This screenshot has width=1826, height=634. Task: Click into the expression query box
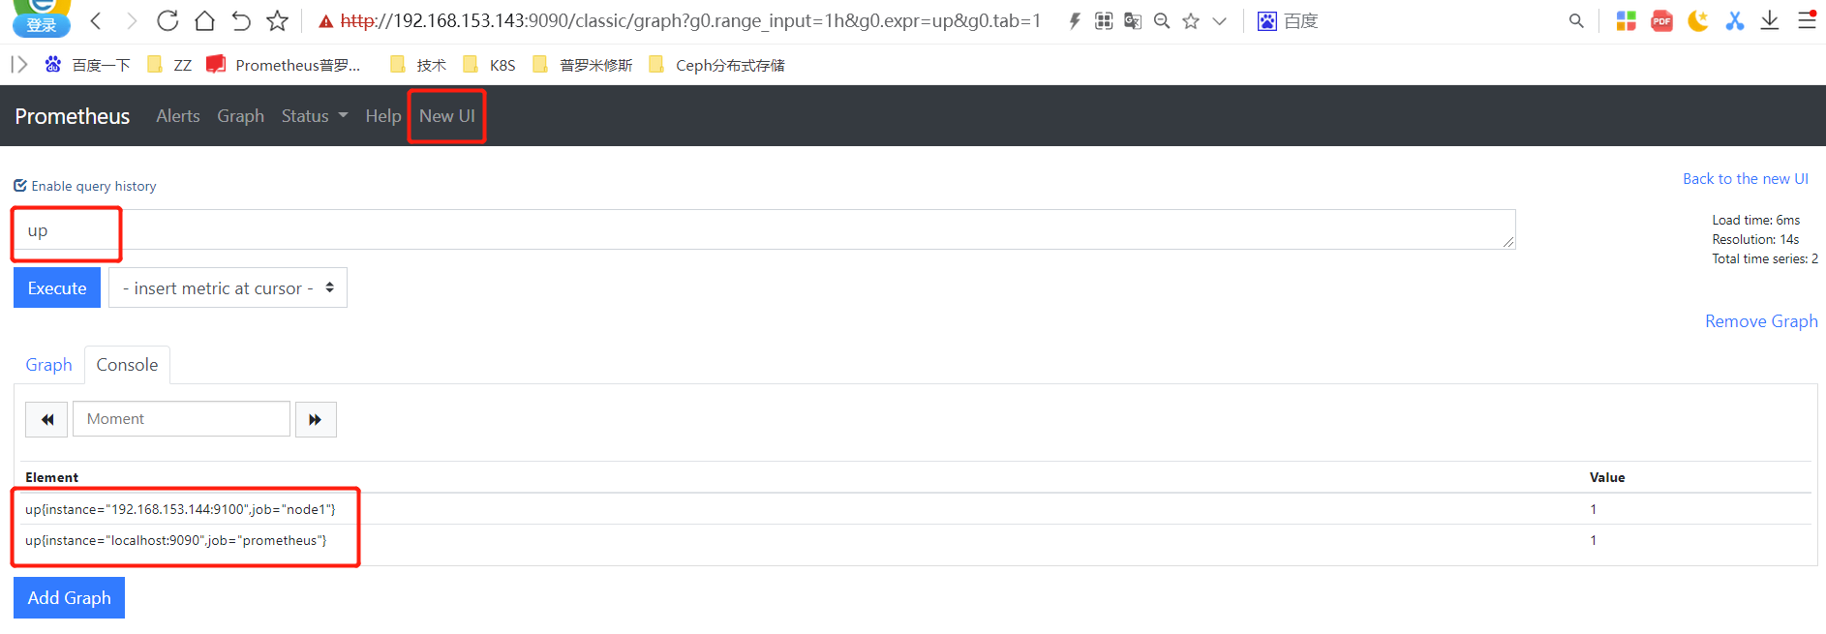[x=765, y=230]
